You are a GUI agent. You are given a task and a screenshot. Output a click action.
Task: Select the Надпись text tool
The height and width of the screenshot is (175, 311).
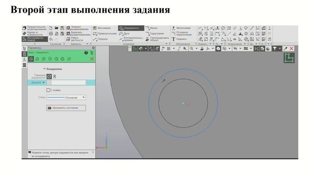[x=179, y=39]
